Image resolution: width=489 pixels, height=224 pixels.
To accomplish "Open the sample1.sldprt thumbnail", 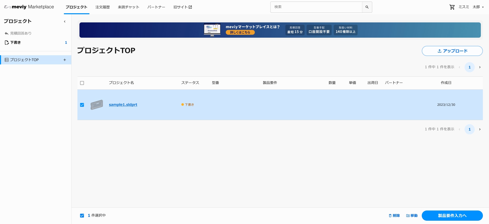I will 97,105.
